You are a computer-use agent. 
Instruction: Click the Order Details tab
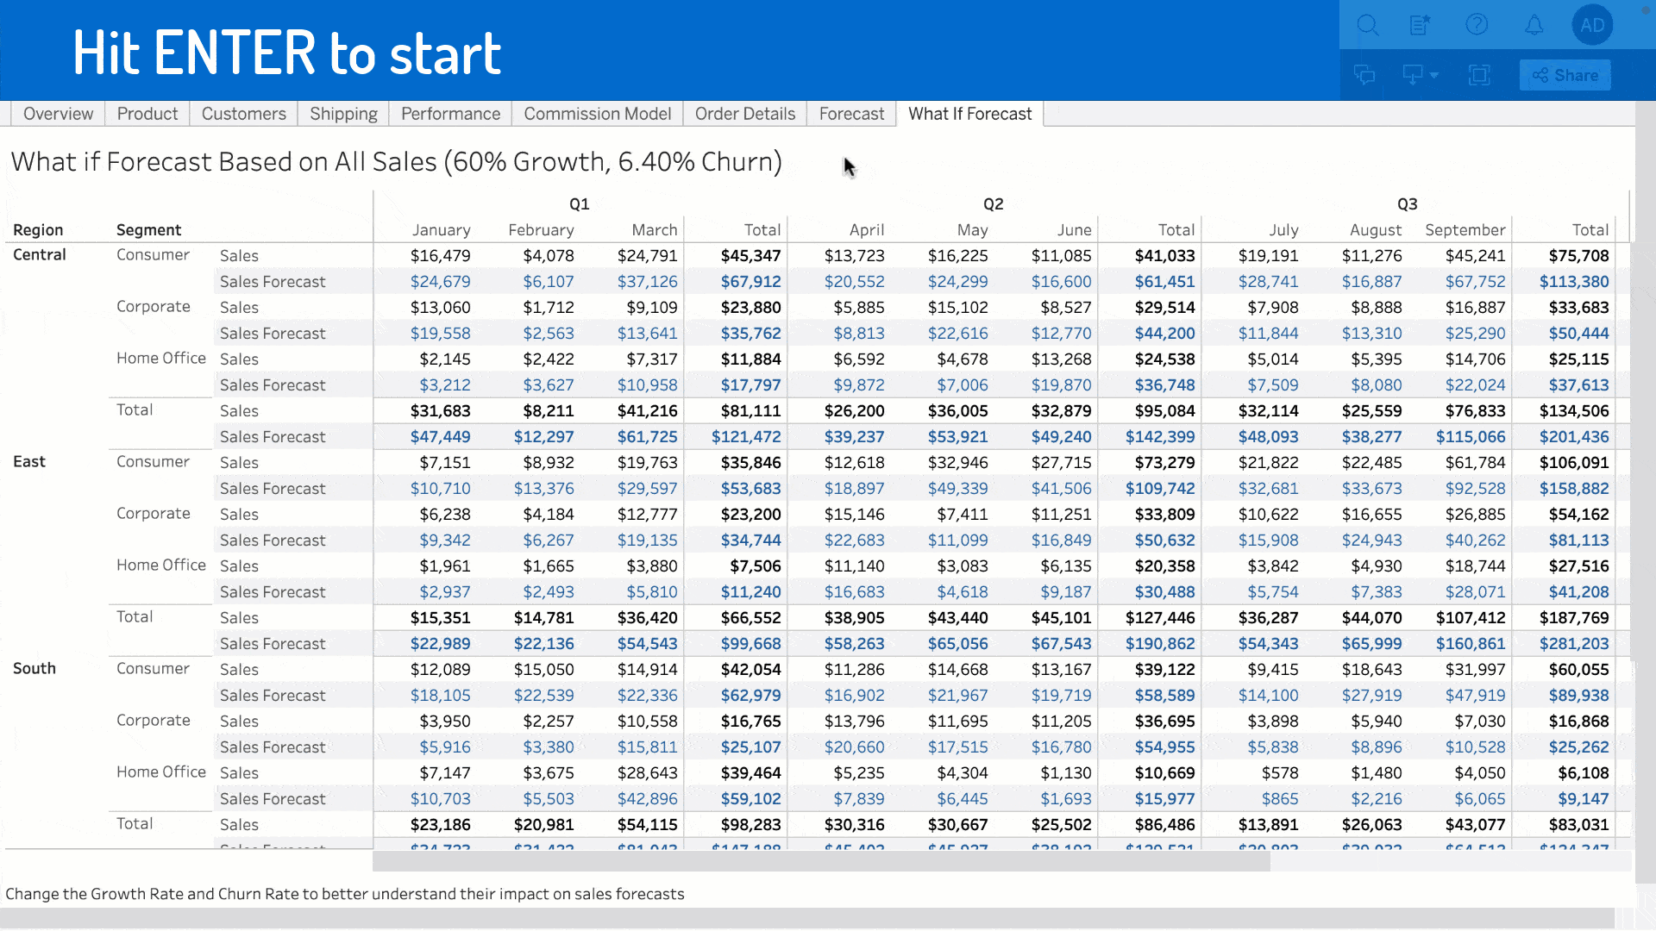(x=745, y=114)
